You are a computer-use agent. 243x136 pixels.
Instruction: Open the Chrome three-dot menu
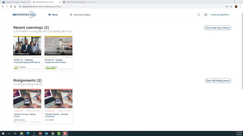click(x=240, y=7)
